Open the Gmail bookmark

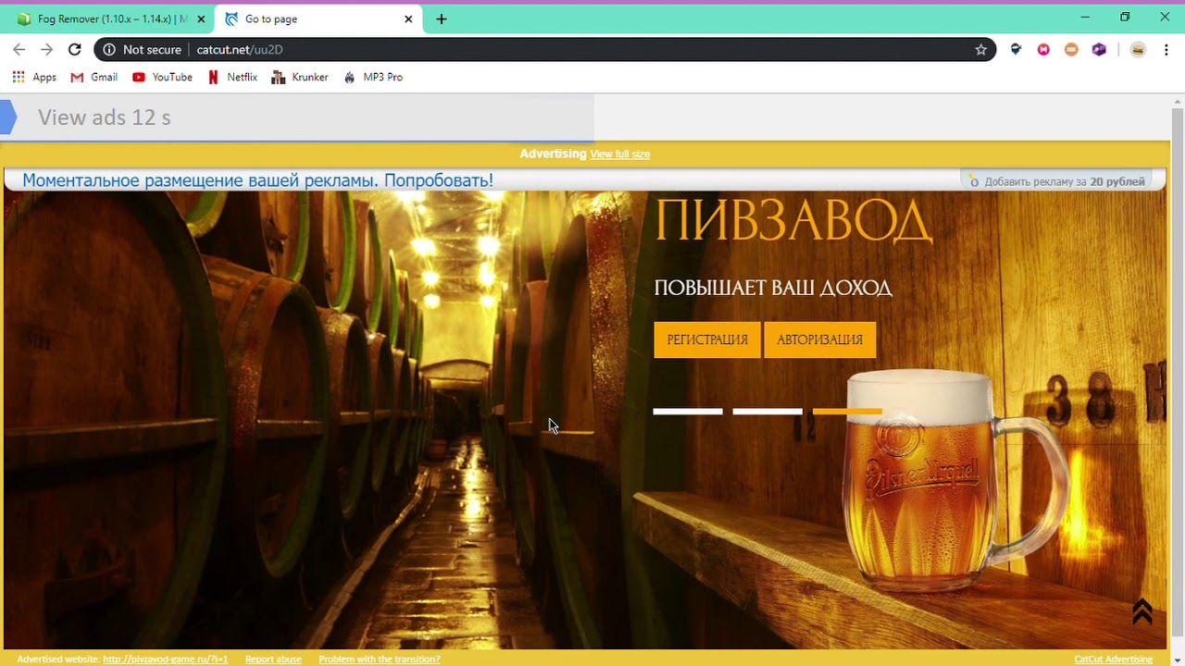(x=94, y=78)
